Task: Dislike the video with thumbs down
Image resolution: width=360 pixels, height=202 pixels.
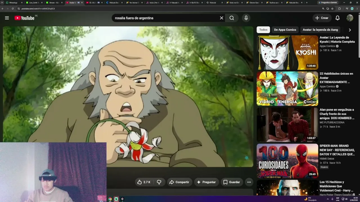Action: 159,182
